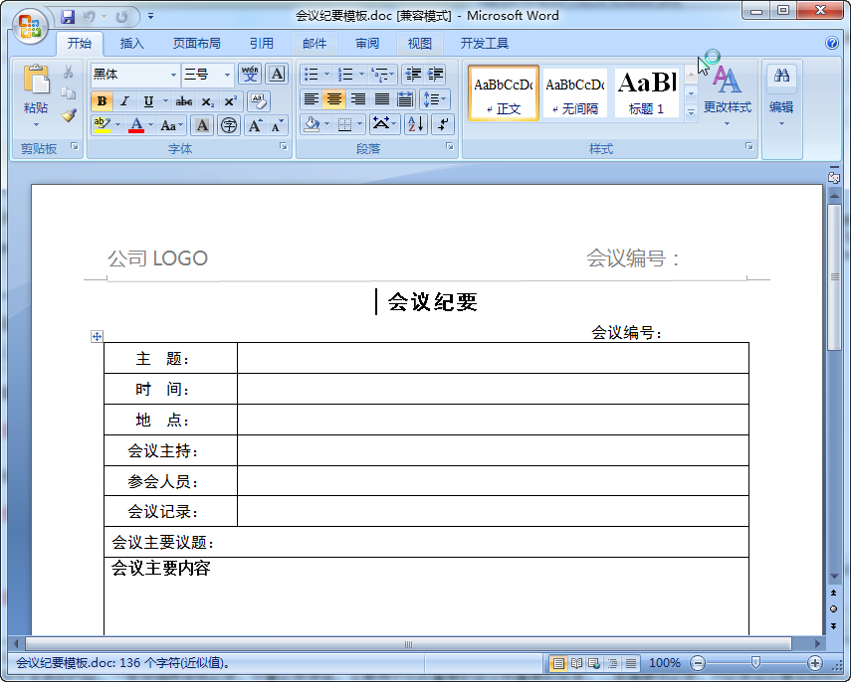Select the Format Painter brush
Screen dimensions: 851x682
pos(69,115)
